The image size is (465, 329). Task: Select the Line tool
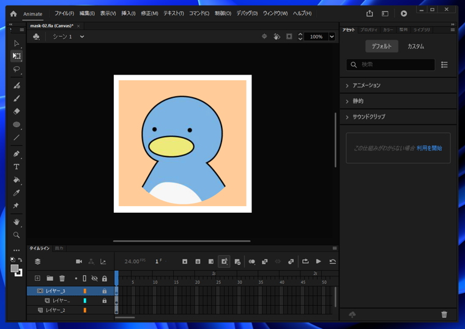(x=17, y=138)
